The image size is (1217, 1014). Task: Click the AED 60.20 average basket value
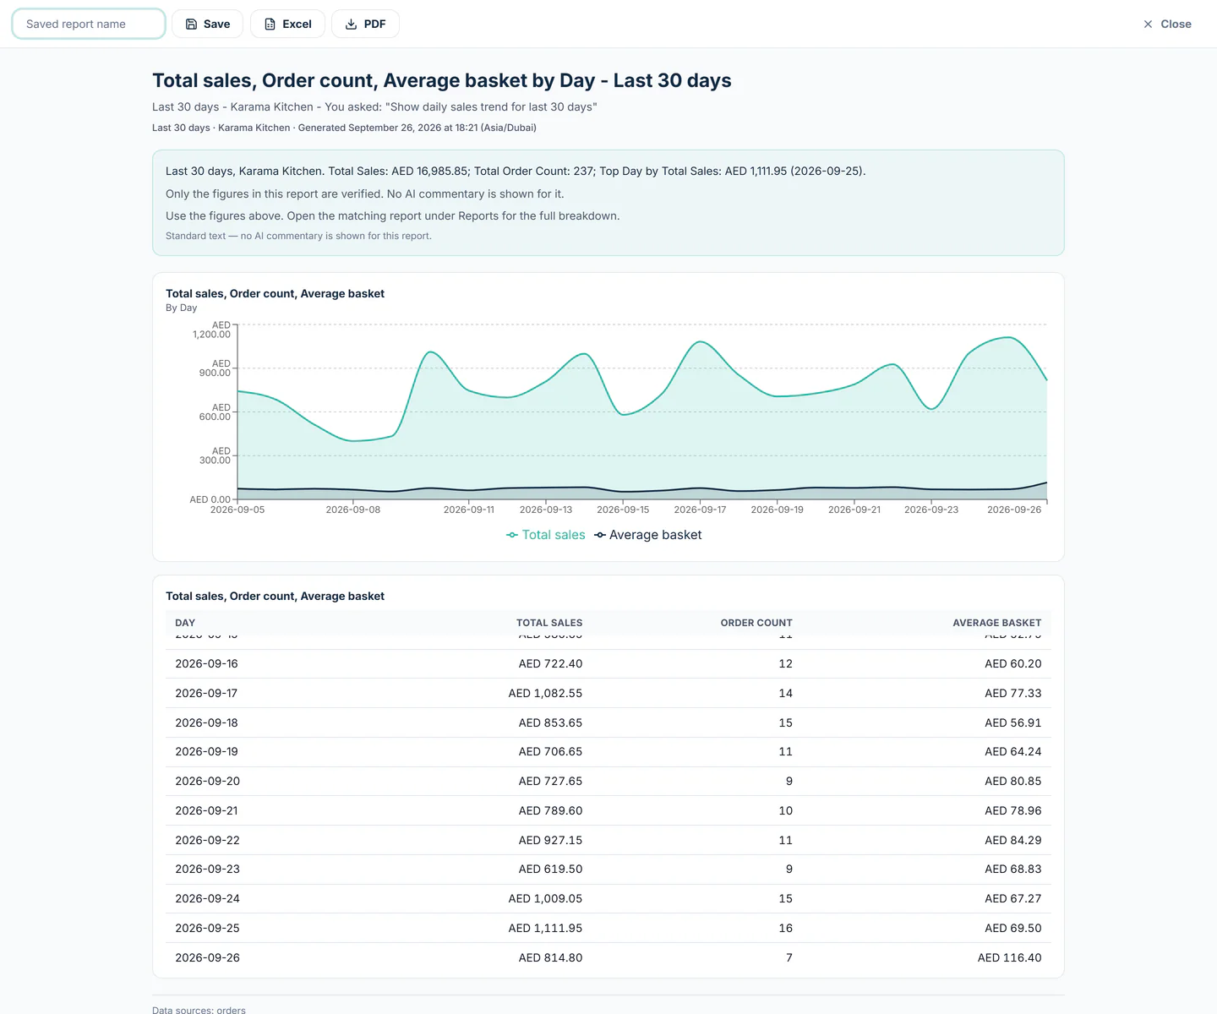tap(1013, 664)
